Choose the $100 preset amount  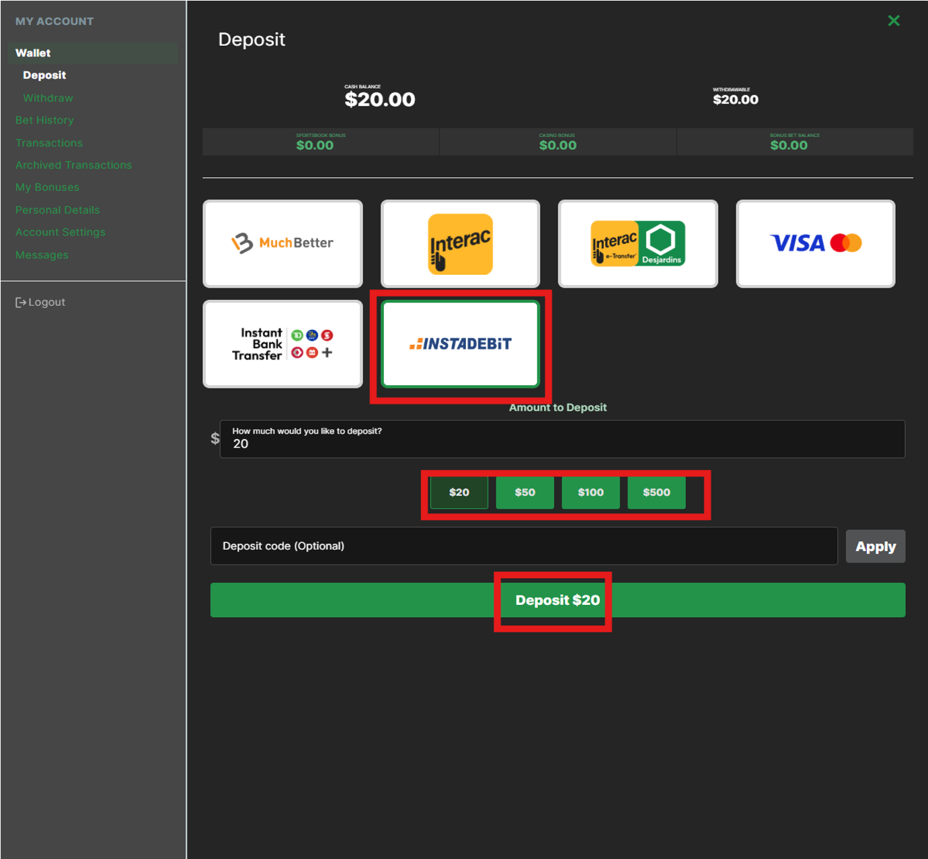(590, 493)
